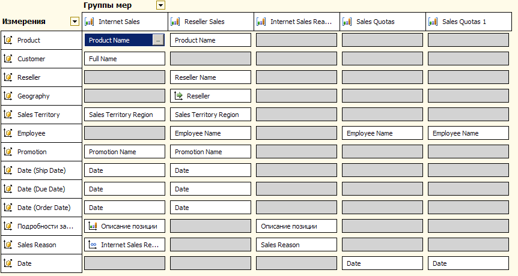
Task: Click the many-to-many icon in Internet Sales Re… cell
Action: (x=93, y=245)
